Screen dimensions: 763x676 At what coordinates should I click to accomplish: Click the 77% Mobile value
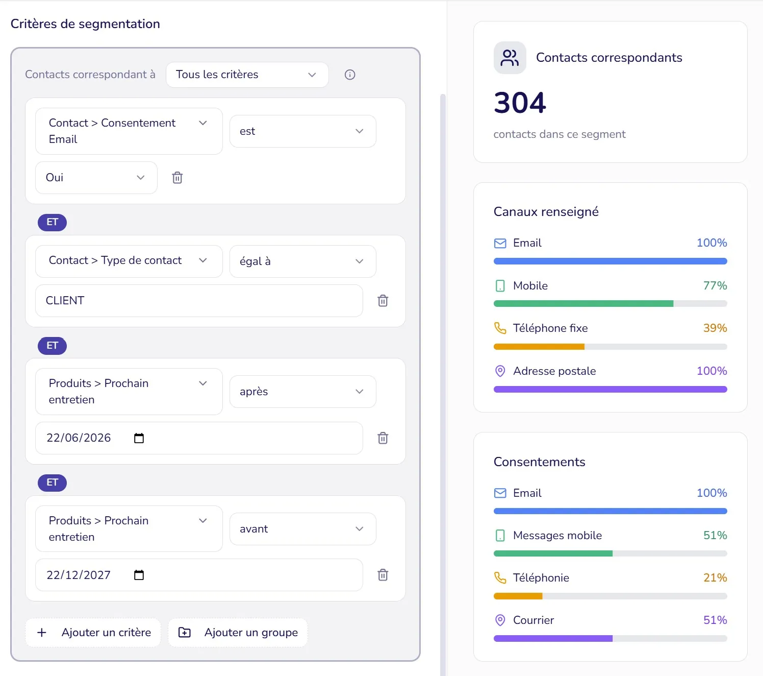pos(715,286)
